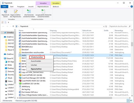Open Bilder in the sidebar
Image resolution: width=134 pixels, height=103 pixels.
[x=8, y=65]
